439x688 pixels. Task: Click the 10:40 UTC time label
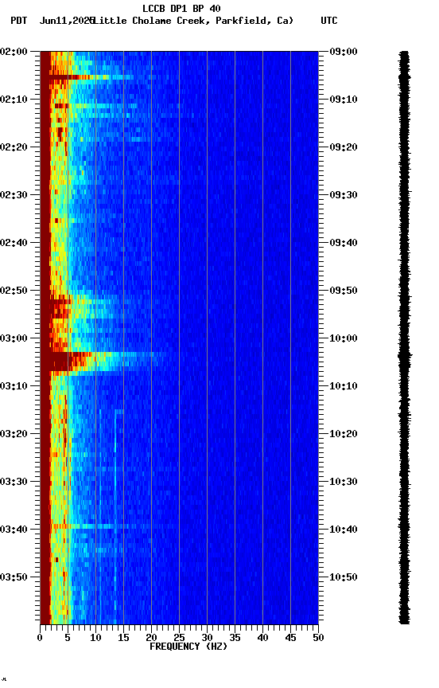[344, 530]
